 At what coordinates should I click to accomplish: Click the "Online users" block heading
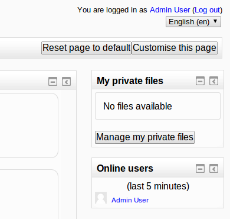click(125, 169)
